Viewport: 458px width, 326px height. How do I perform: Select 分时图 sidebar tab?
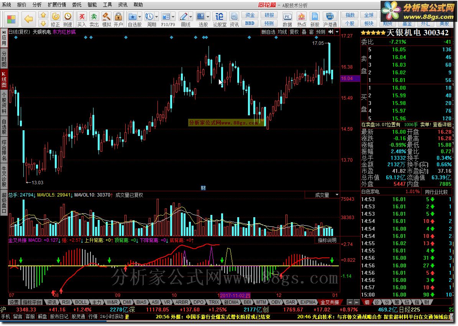[x=4, y=59]
